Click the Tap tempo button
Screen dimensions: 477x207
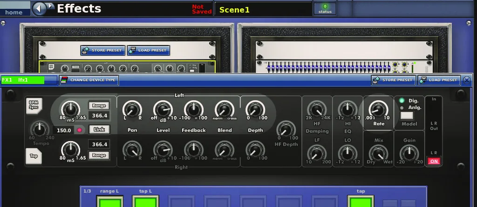(34, 156)
